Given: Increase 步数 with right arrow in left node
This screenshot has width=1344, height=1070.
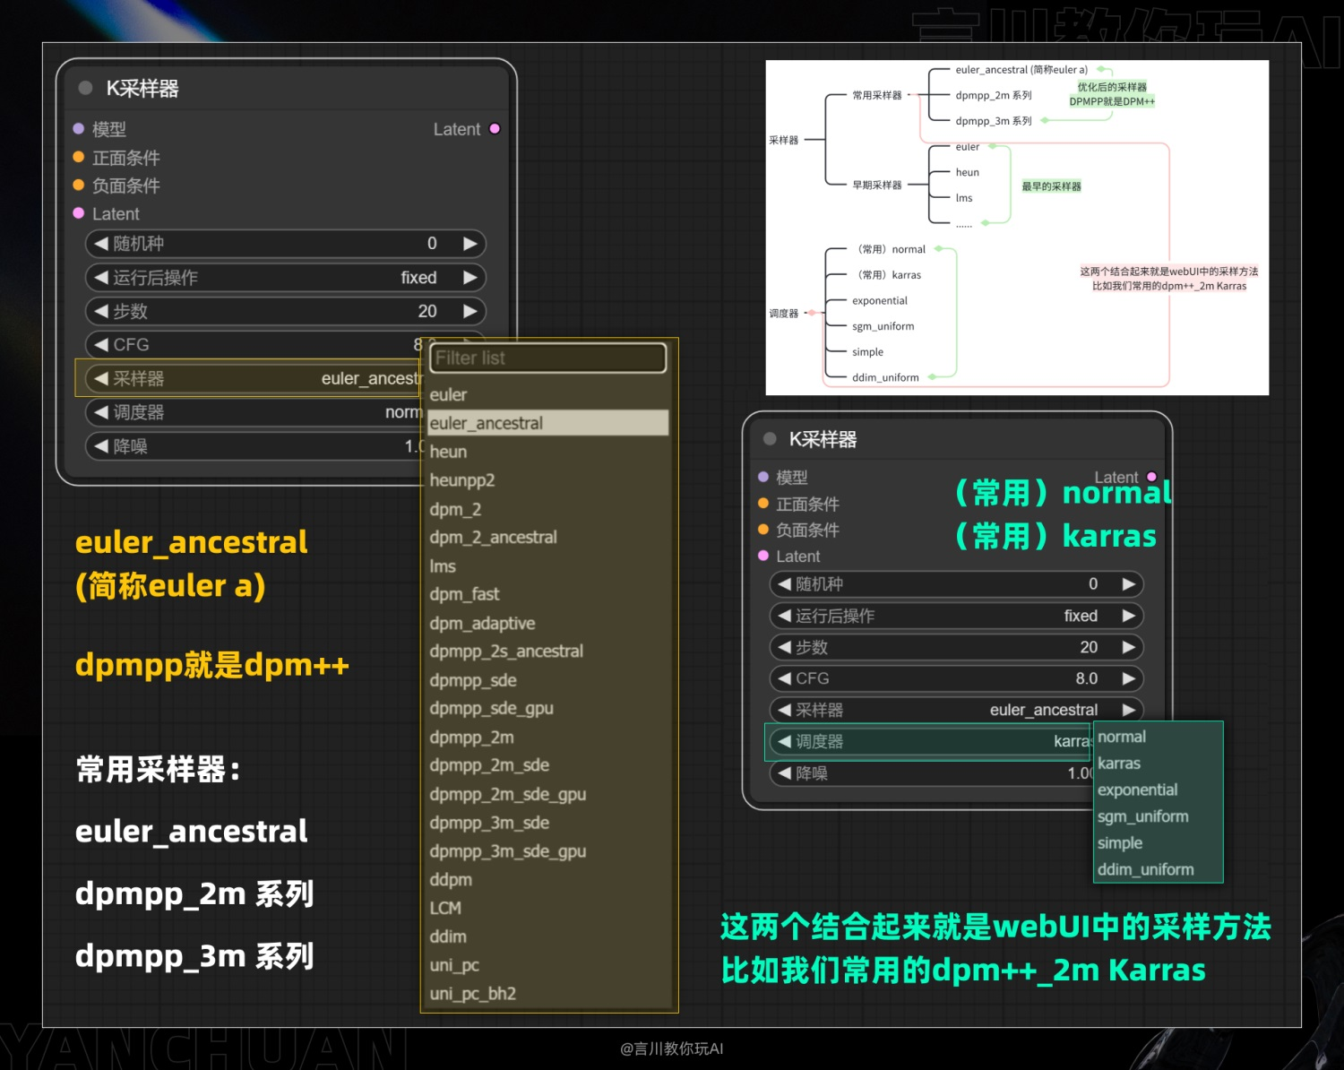Looking at the screenshot, I should 470,311.
